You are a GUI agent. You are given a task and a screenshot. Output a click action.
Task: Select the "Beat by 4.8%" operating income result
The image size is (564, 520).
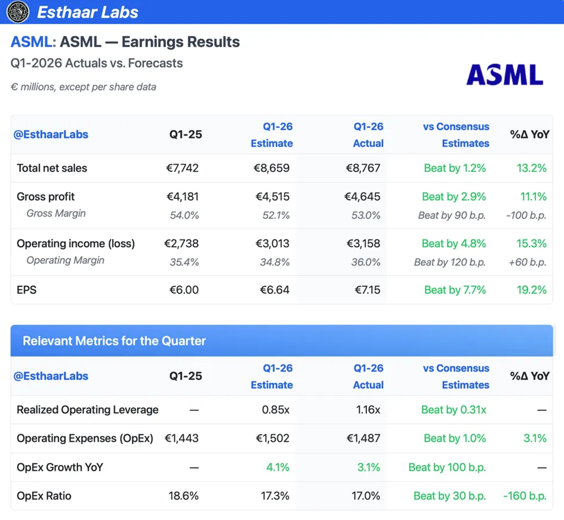tap(454, 244)
